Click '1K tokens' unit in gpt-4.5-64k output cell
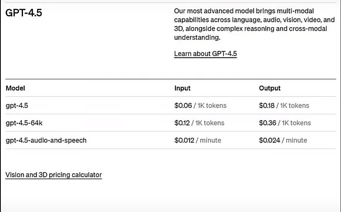Viewport: 341px width, 212px height. [296, 123]
